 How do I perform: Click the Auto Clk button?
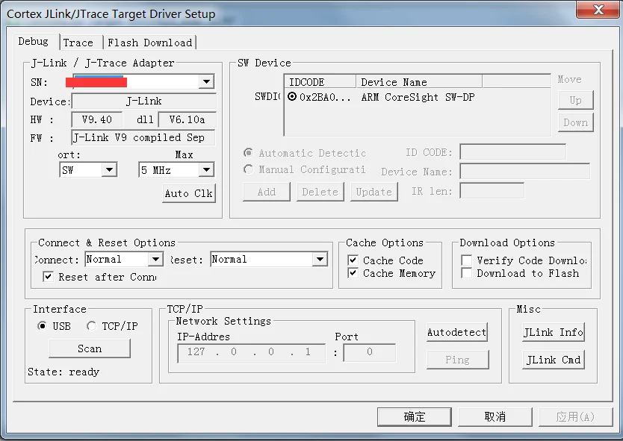[x=189, y=193]
